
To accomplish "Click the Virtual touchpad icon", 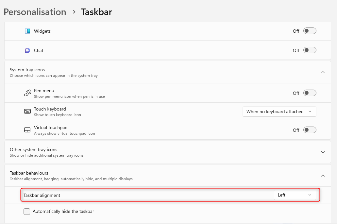I will [27, 130].
